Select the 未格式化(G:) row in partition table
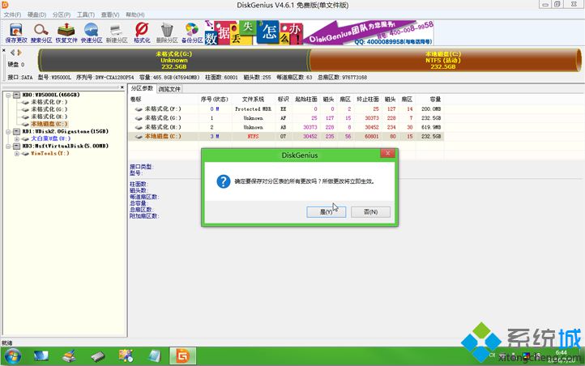The width and height of the screenshot is (585, 366). tap(286, 117)
